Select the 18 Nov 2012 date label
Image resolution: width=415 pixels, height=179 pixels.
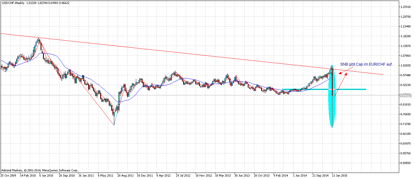click(x=203, y=176)
